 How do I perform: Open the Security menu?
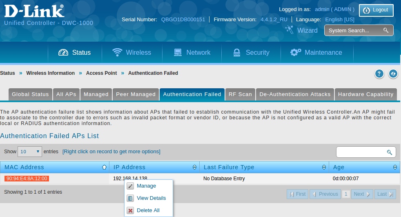[x=251, y=52]
